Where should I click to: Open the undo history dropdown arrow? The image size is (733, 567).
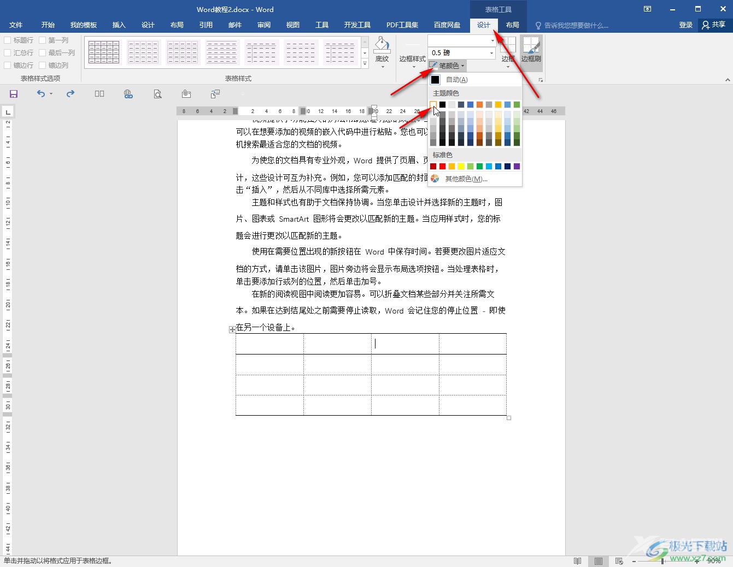click(x=51, y=94)
